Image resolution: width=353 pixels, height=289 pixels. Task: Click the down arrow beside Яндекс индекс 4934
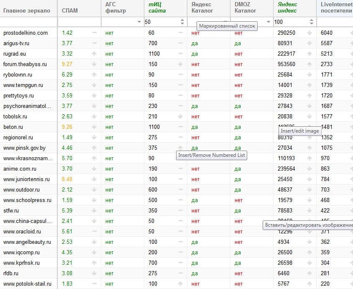click(310, 242)
